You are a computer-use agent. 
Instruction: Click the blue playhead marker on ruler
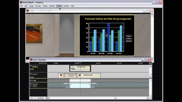pyautogui.click(x=80, y=63)
